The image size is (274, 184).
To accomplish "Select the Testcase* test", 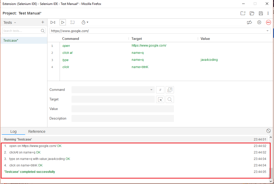I will pyautogui.click(x=24, y=40).
